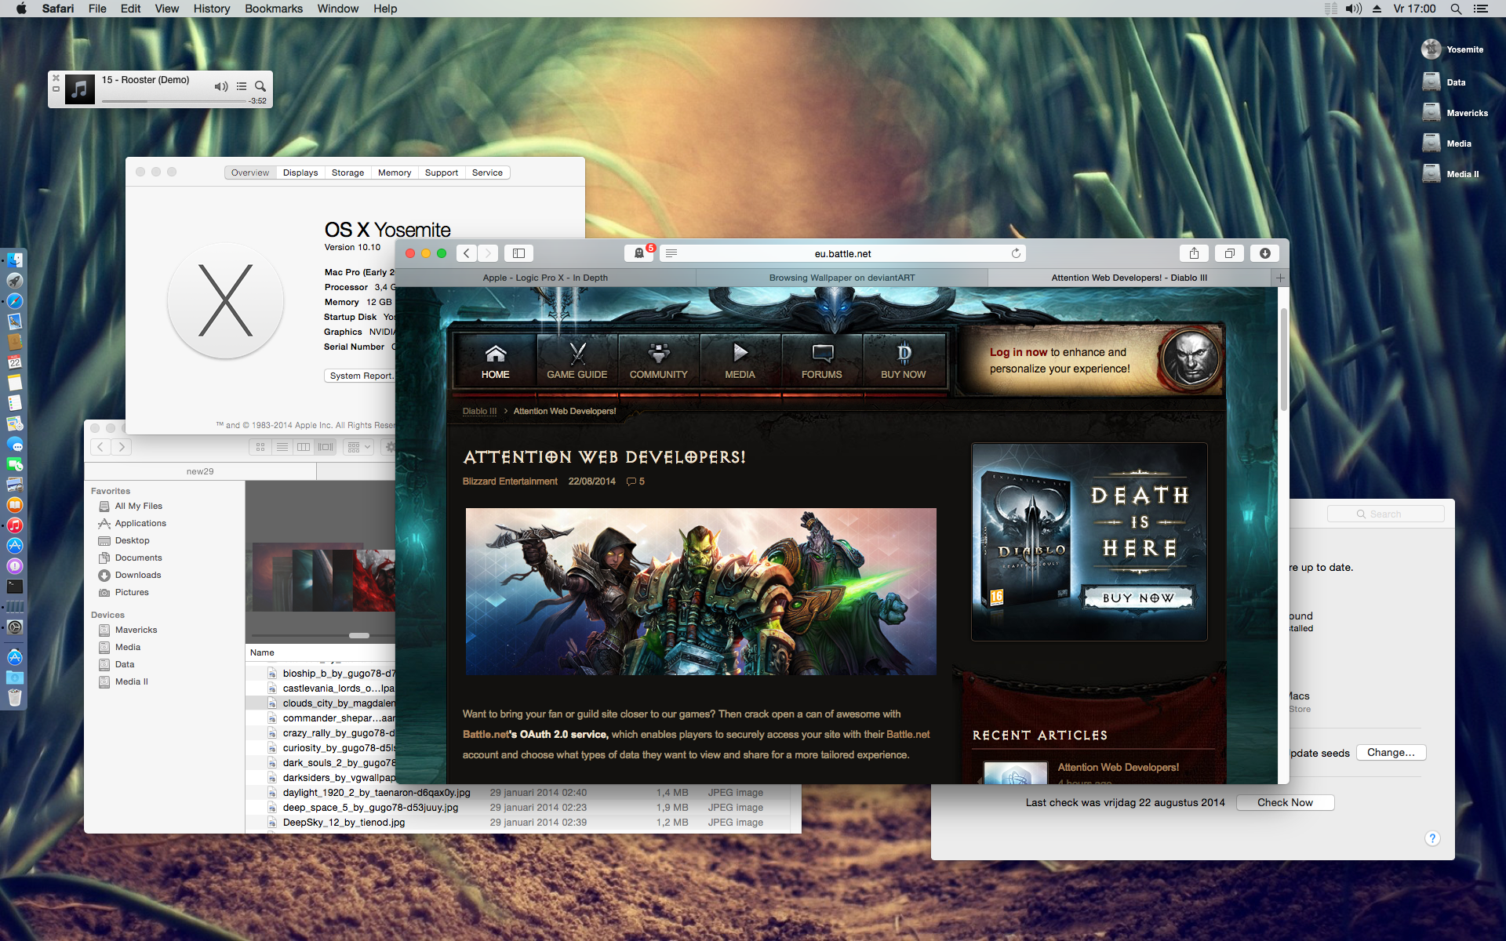Open MiniPlayer Up Next list icon
Image resolution: width=1506 pixels, height=941 pixels.
[x=242, y=86]
